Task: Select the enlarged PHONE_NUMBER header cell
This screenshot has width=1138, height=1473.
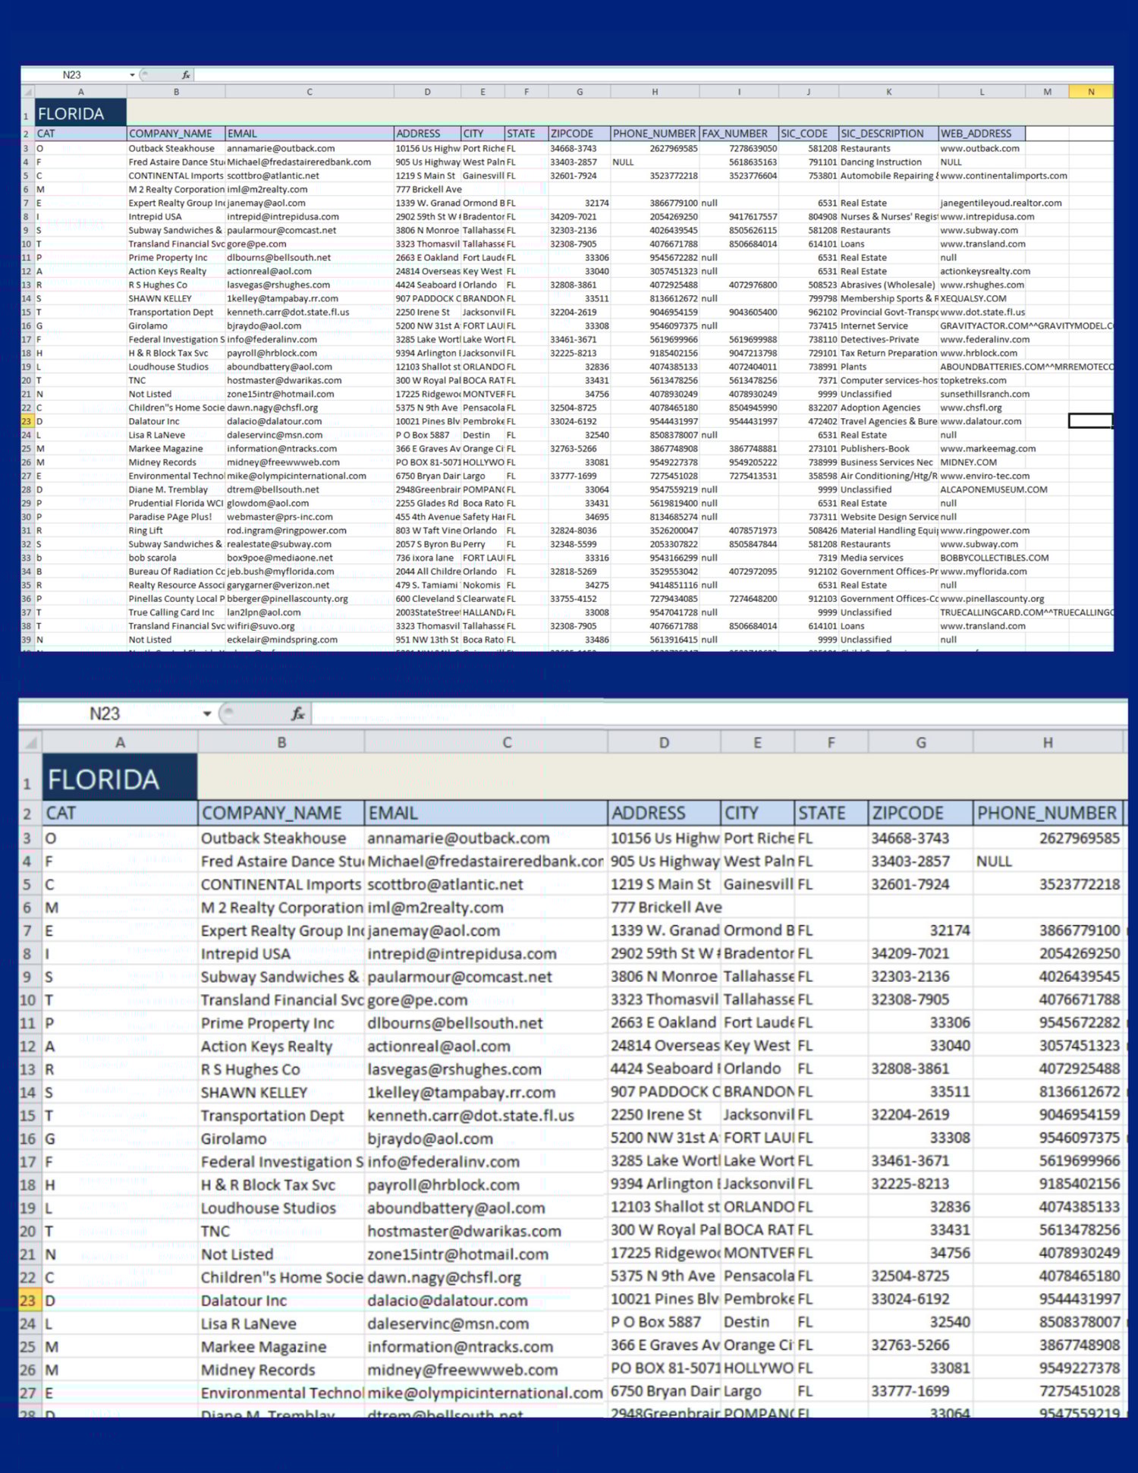Action: click(1048, 813)
